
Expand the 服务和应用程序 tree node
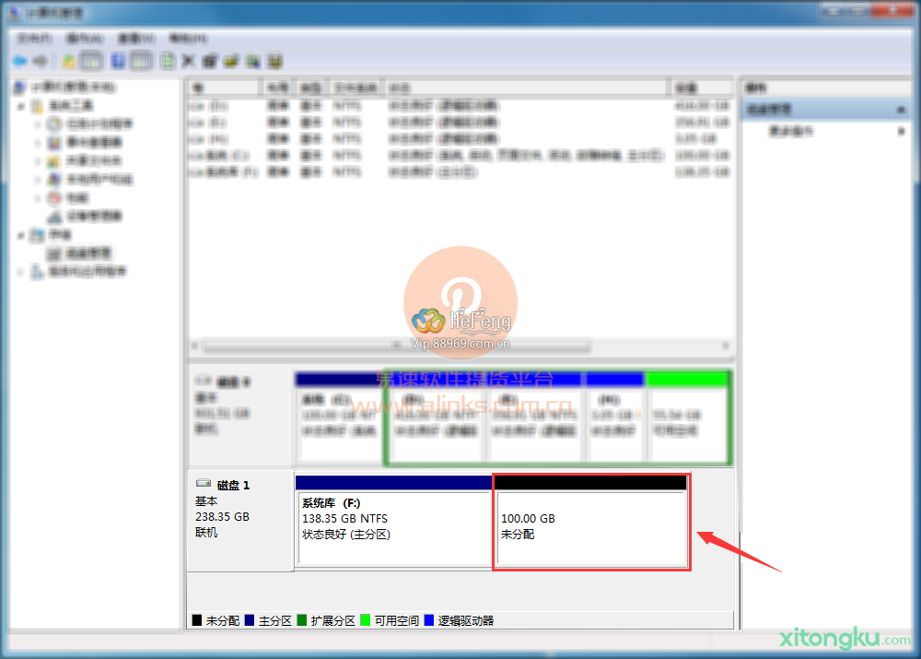pyautogui.click(x=21, y=272)
